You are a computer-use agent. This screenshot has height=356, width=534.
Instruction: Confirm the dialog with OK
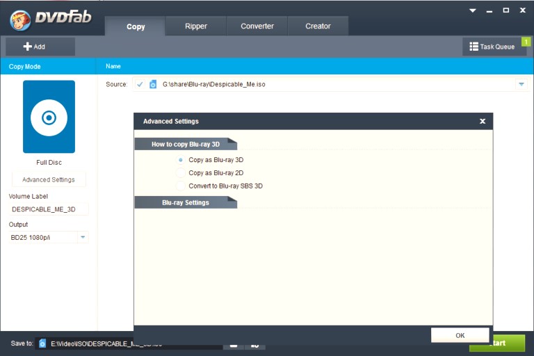(x=460, y=335)
